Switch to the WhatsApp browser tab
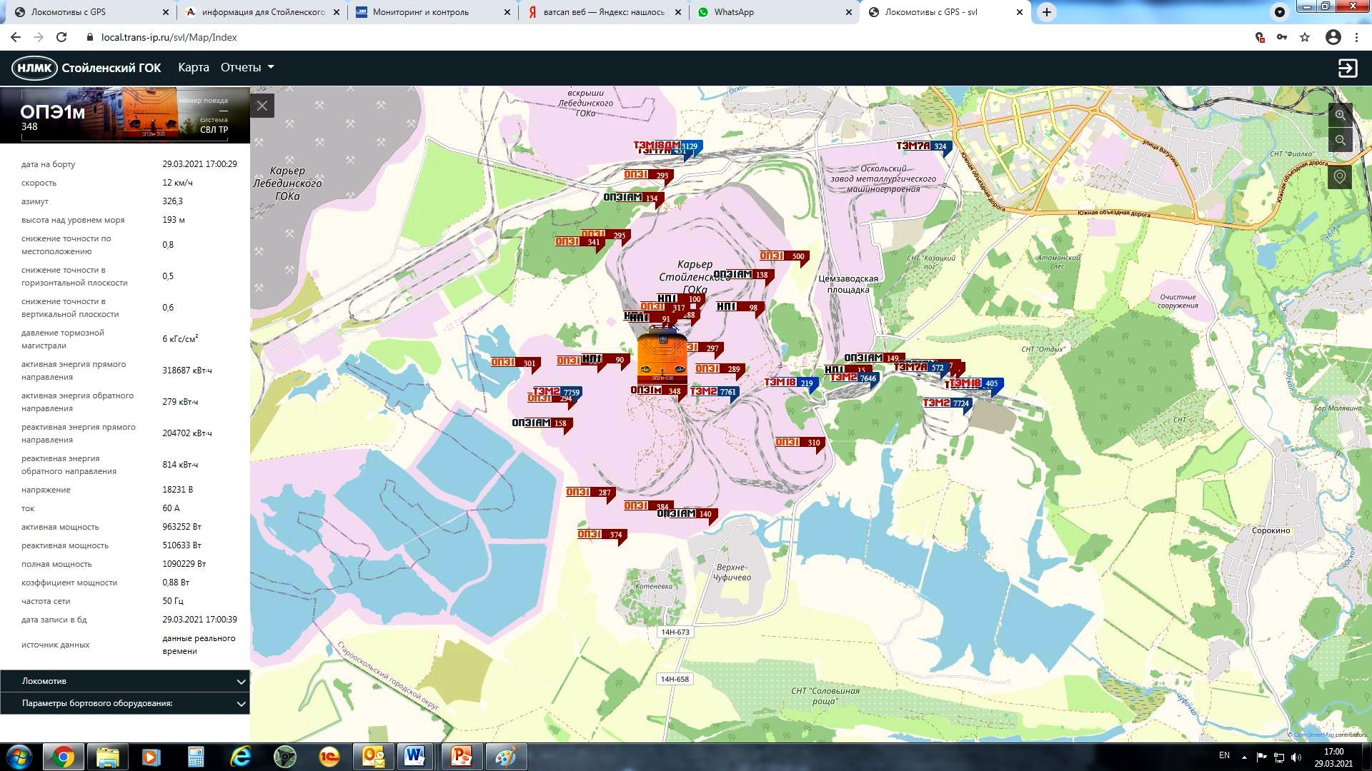1372x771 pixels. coord(734,12)
